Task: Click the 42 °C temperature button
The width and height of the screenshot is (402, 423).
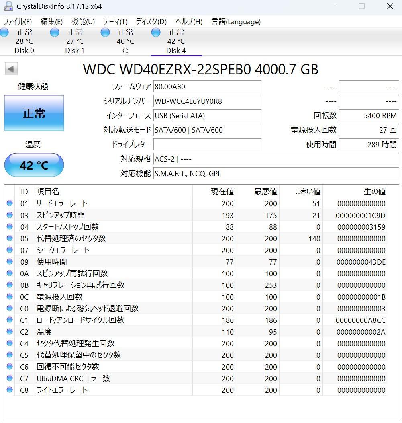Action: coord(34,165)
